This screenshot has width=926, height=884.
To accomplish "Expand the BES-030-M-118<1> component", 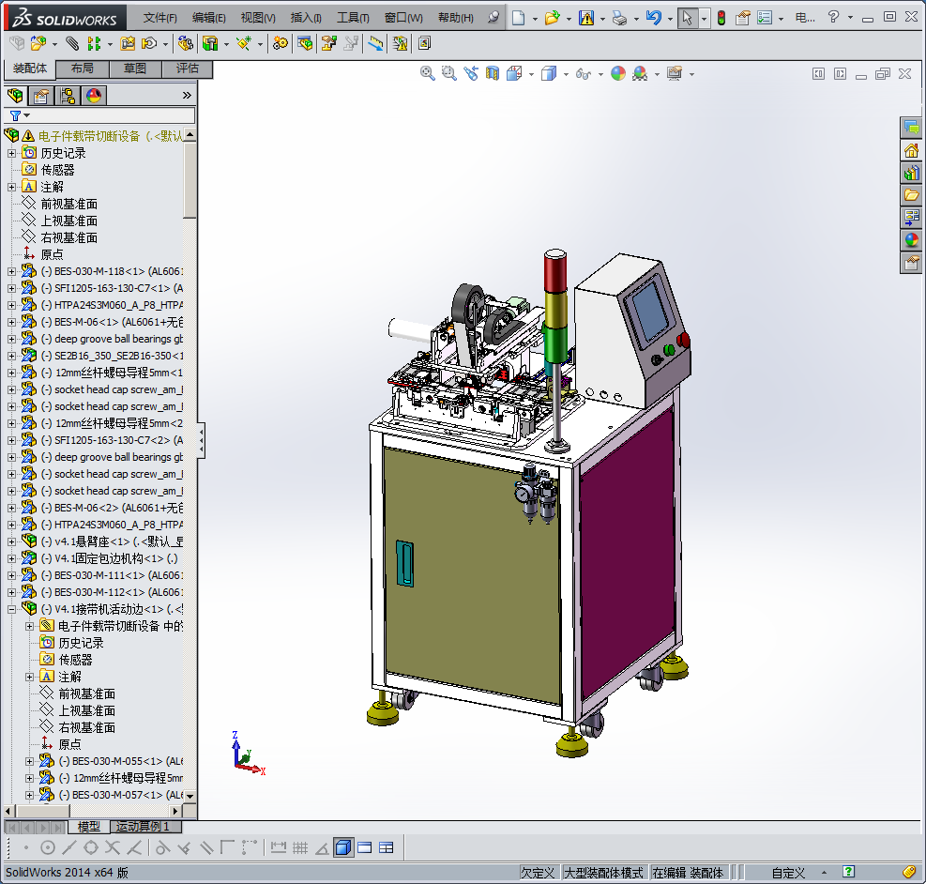I will click(x=11, y=271).
